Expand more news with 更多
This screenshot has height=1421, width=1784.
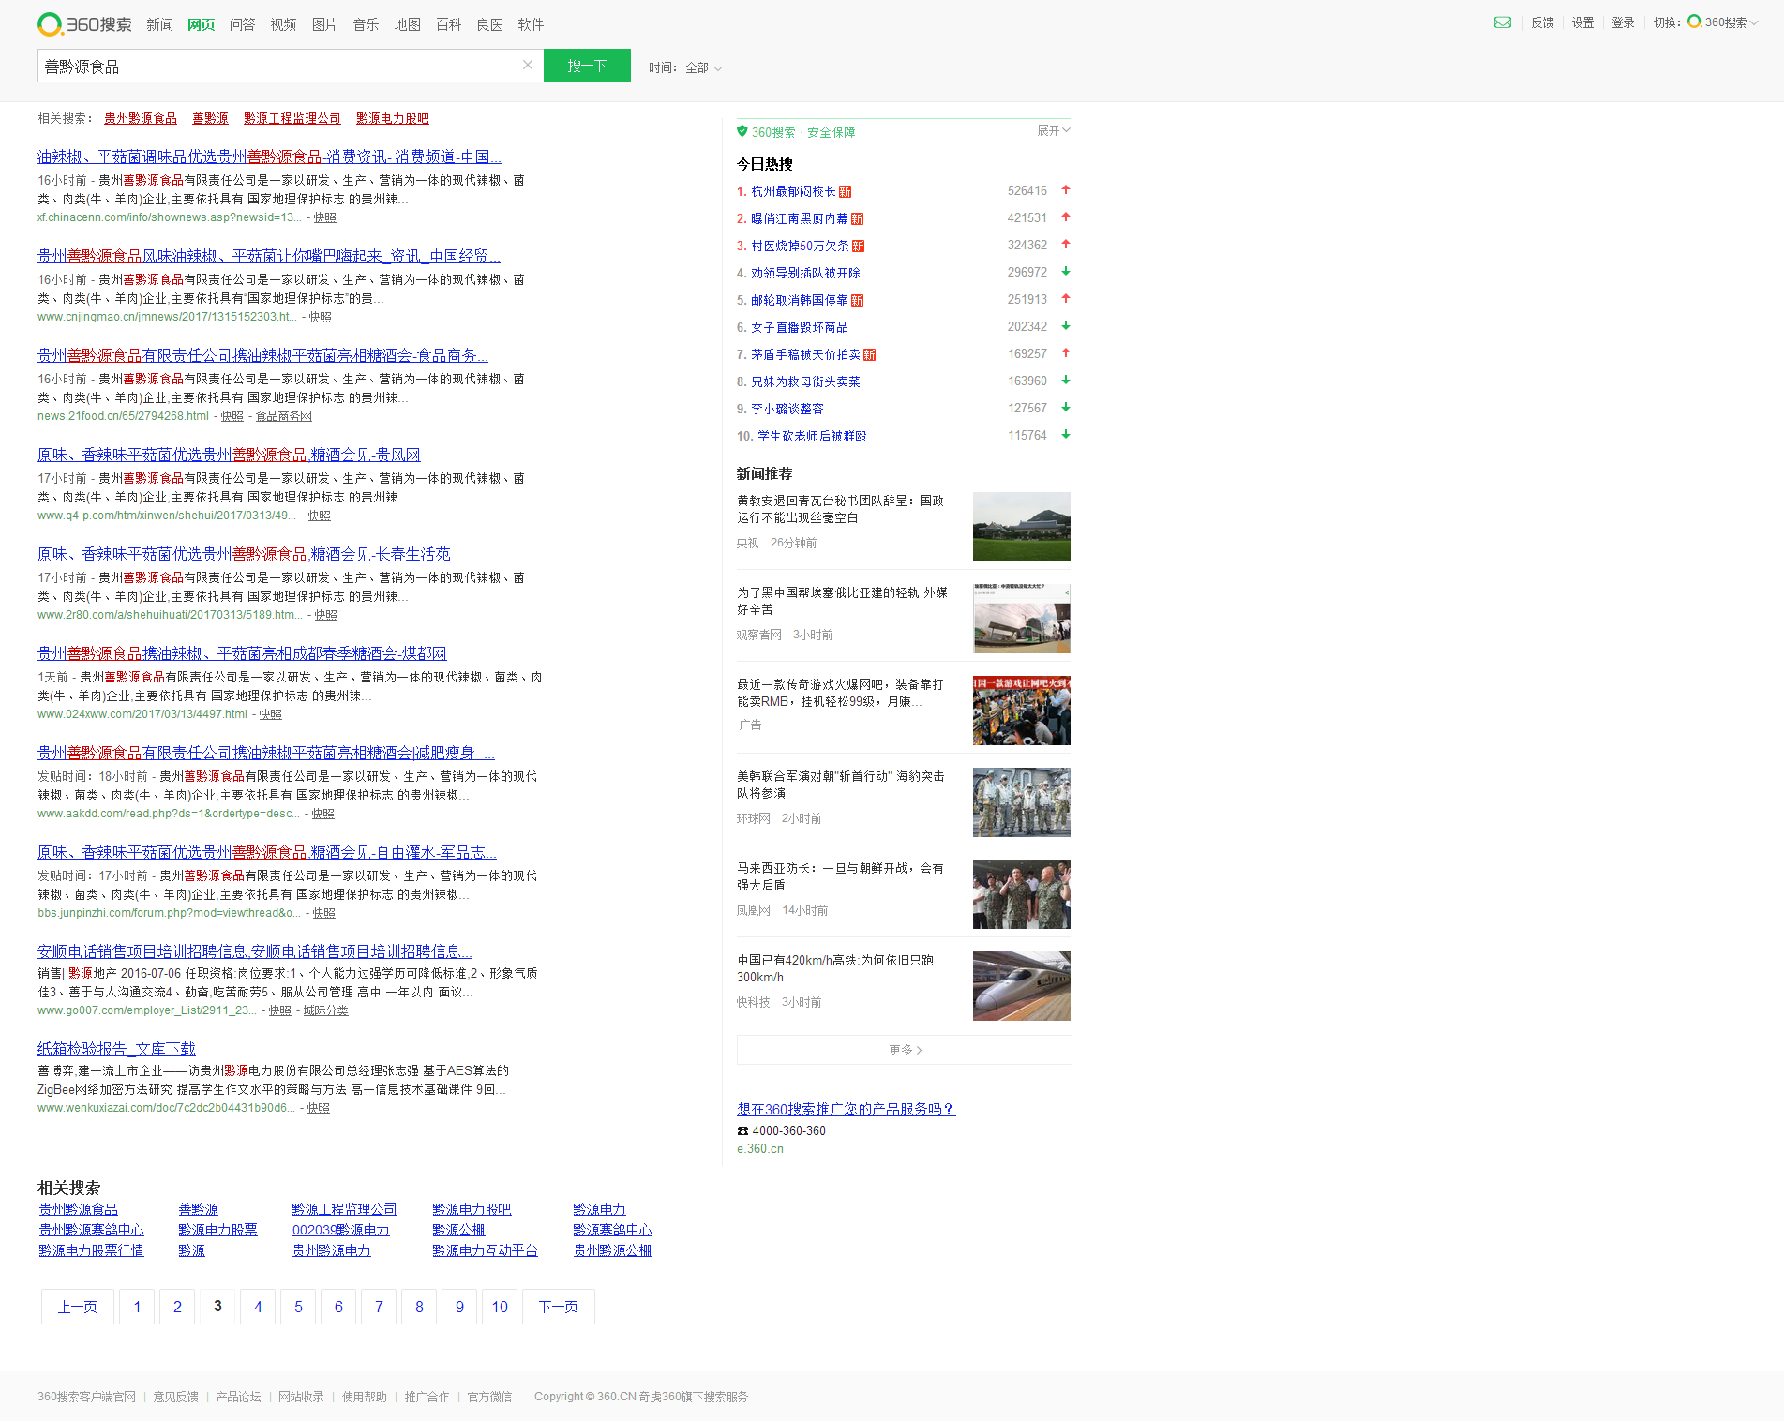coord(905,1050)
